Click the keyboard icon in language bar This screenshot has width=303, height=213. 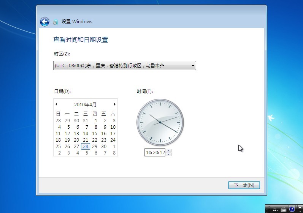[284, 209]
